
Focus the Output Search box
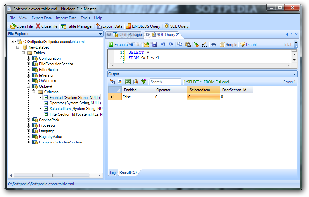[x=165, y=82]
